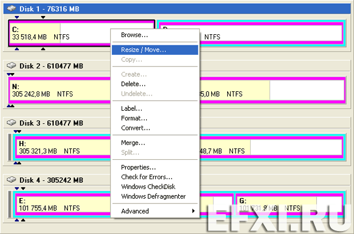
Task: Click the Disk 3 drive icon
Action: (x=11, y=123)
